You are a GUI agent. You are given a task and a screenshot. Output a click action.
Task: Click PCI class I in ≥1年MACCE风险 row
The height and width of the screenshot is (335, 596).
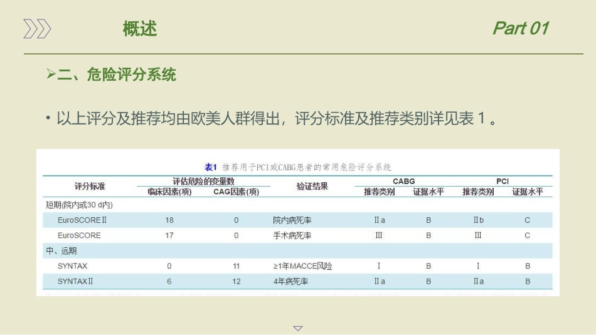(478, 266)
